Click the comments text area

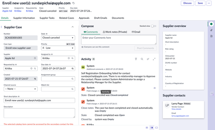pyautogui.click(x=119, y=40)
